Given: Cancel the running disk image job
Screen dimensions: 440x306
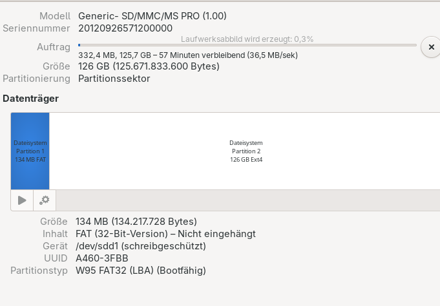Looking at the screenshot, I should point(430,47).
